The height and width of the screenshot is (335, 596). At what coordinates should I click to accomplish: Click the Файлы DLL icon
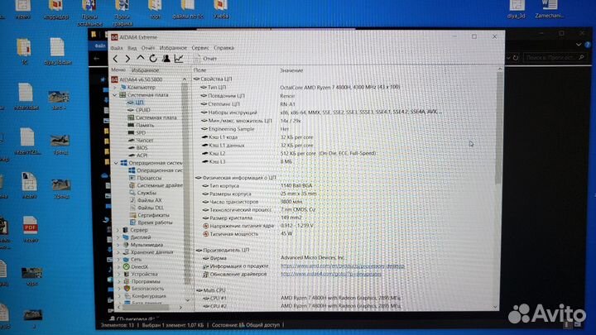click(x=132, y=208)
